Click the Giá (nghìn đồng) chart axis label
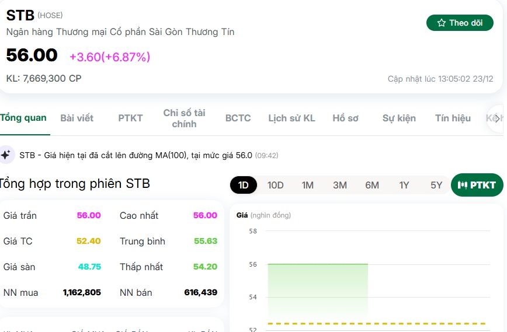The width and height of the screenshot is (507, 332). tap(263, 215)
